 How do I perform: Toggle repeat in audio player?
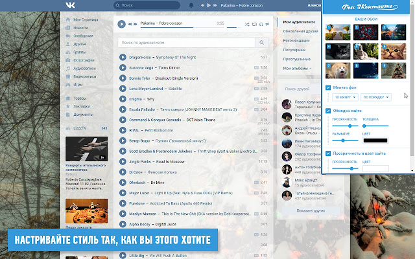254,25
